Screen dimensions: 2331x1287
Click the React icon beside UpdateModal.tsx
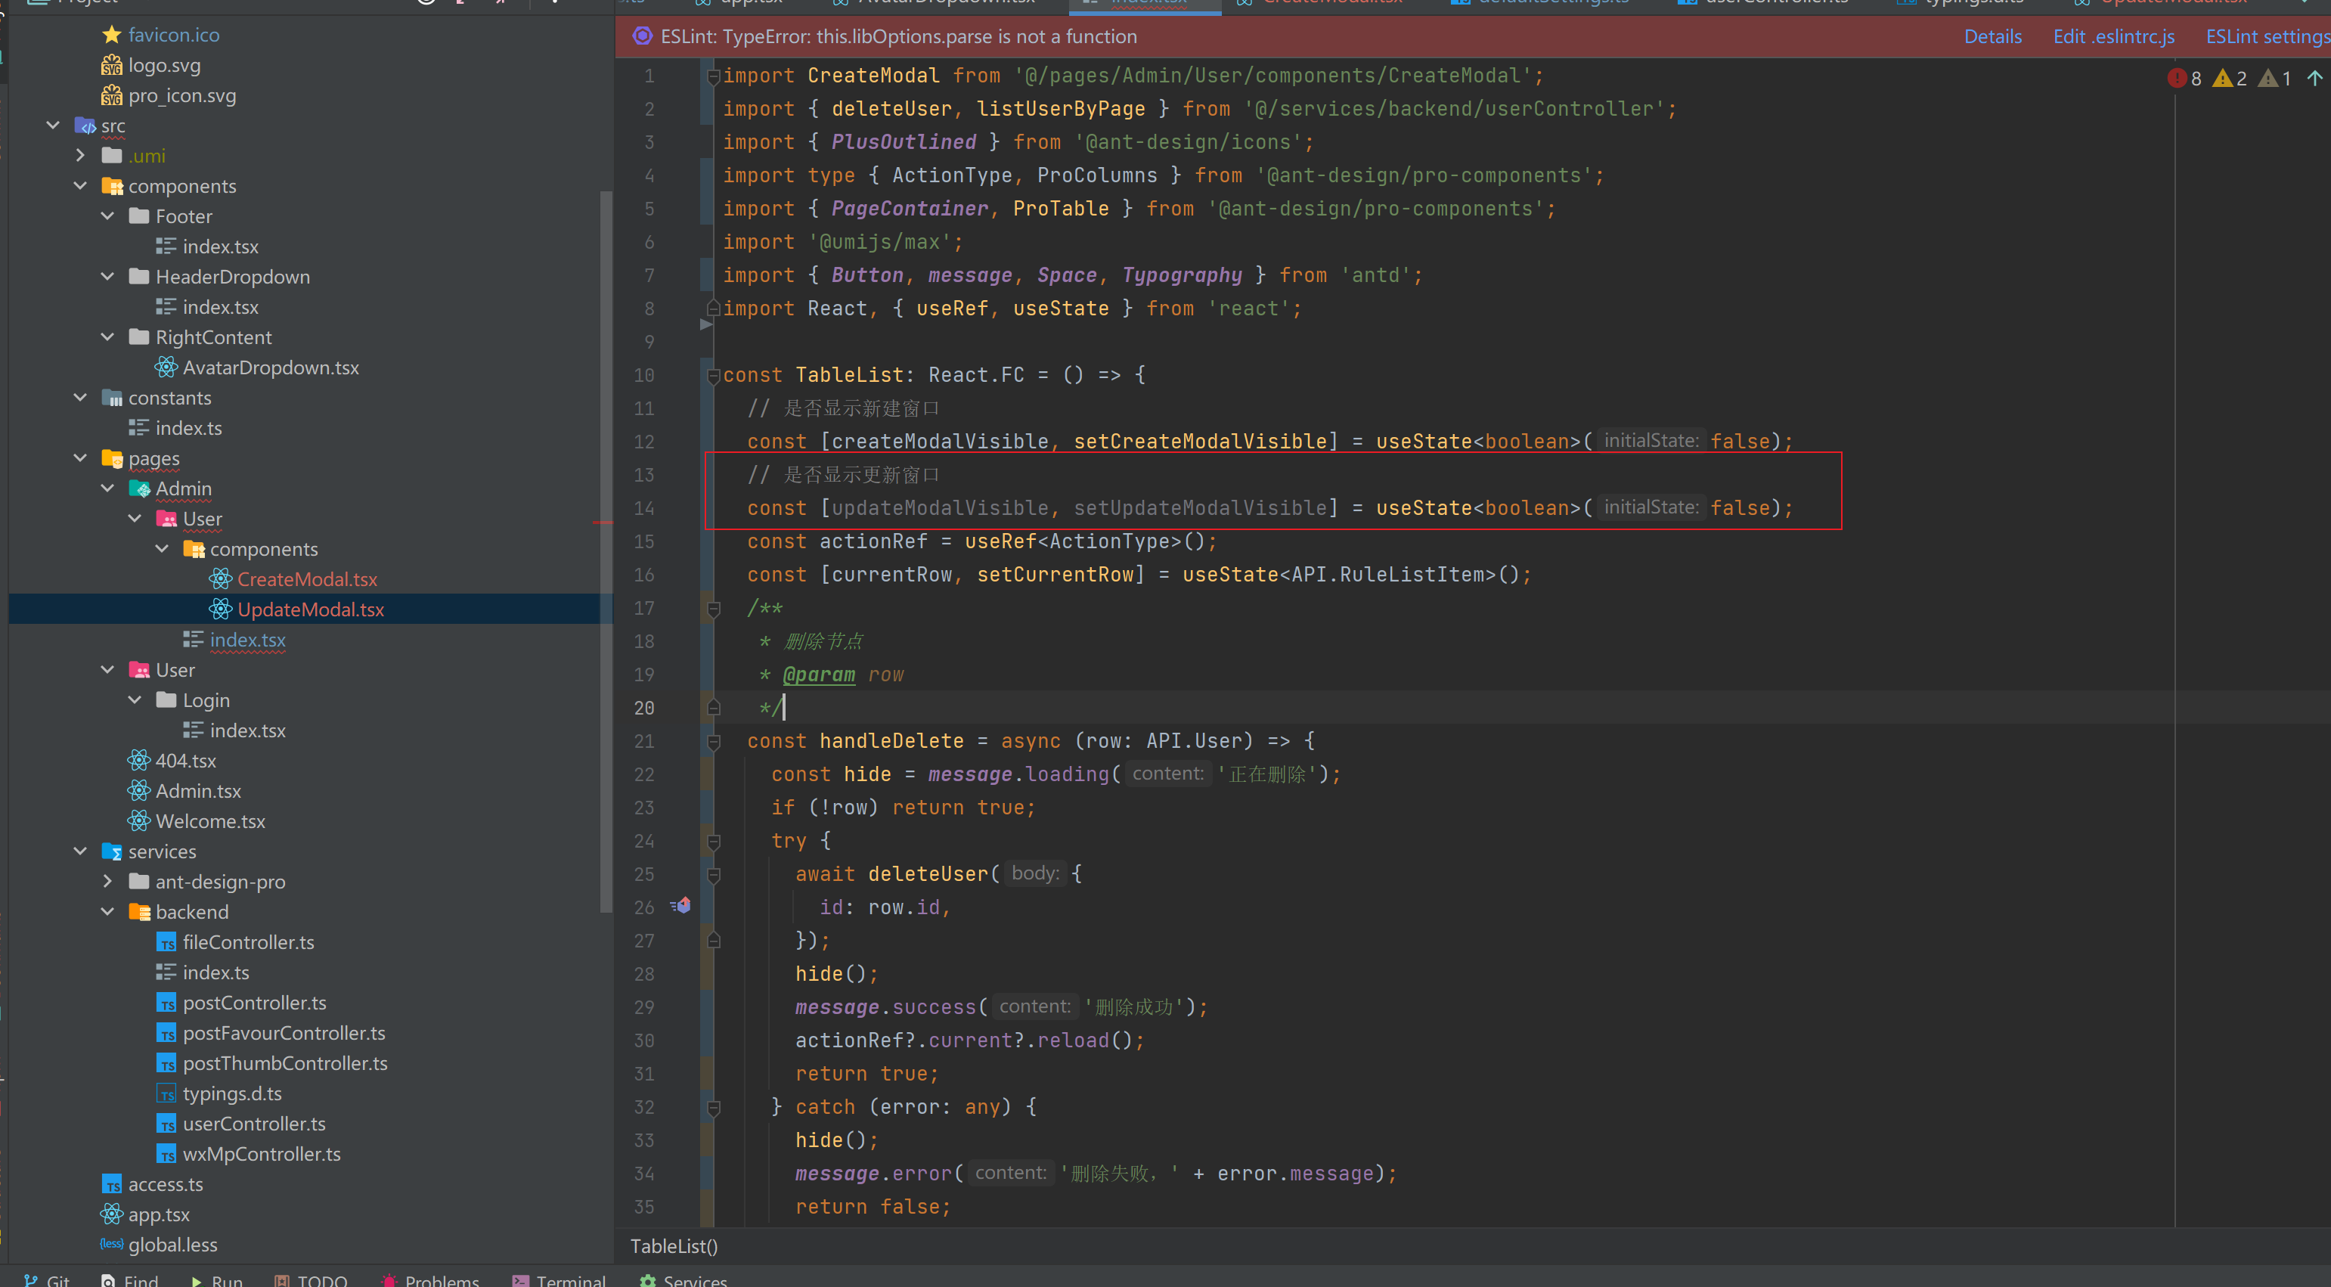(221, 609)
